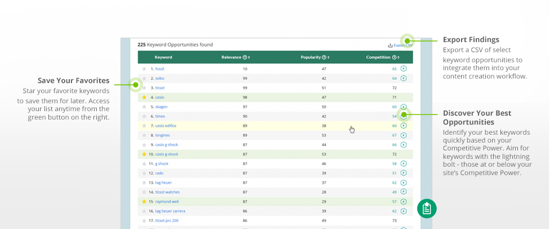Click competition score 58 for g shock
550x229 pixels.
[x=394, y=164]
